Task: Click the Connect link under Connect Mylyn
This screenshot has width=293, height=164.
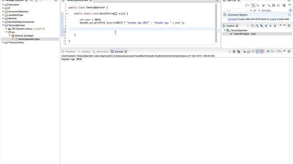Action: pos(232,19)
